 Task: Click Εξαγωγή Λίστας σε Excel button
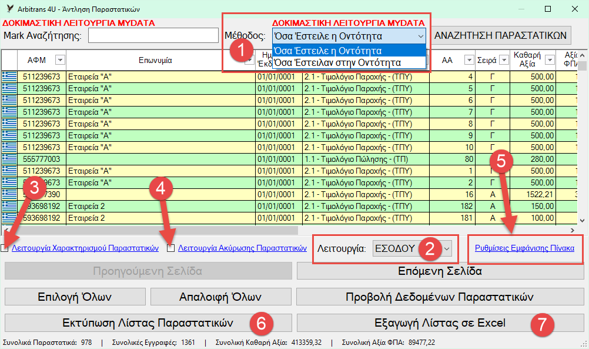440,323
